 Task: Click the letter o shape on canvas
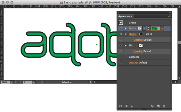[x=91, y=45]
